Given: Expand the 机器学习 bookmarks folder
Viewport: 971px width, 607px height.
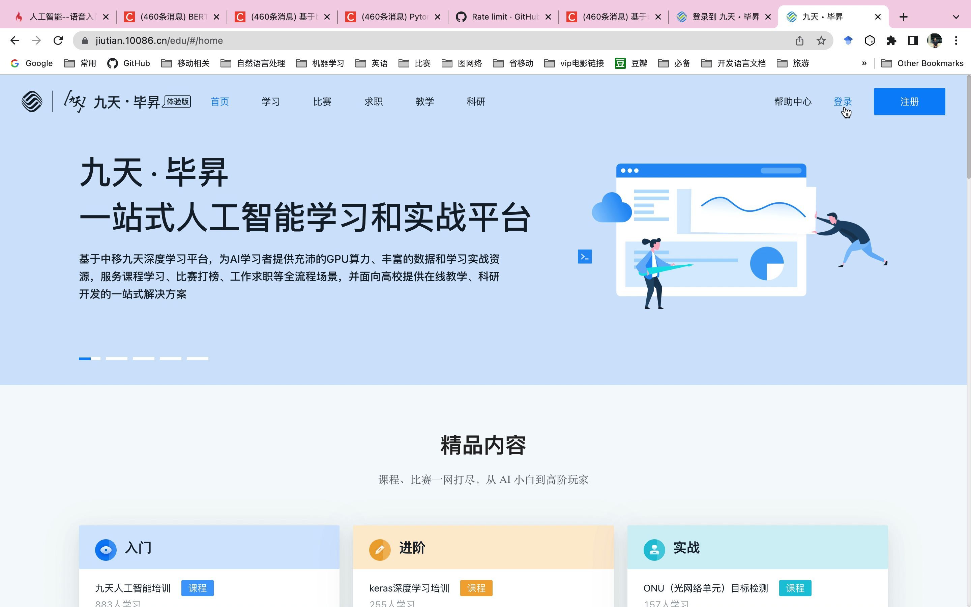Looking at the screenshot, I should coord(320,63).
